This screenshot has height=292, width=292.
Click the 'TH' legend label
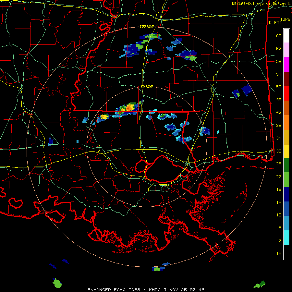279,253
